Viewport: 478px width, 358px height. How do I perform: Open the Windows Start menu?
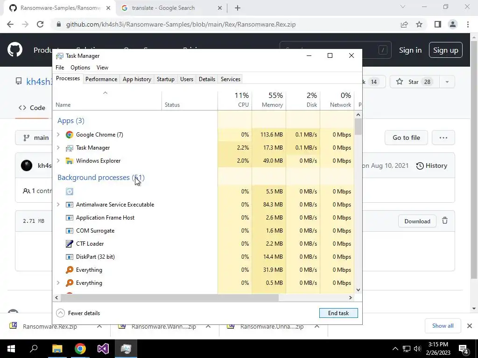pyautogui.click(x=11, y=349)
